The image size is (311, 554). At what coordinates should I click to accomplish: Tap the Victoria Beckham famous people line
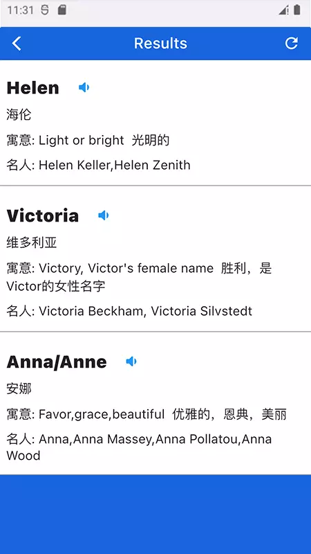129,311
